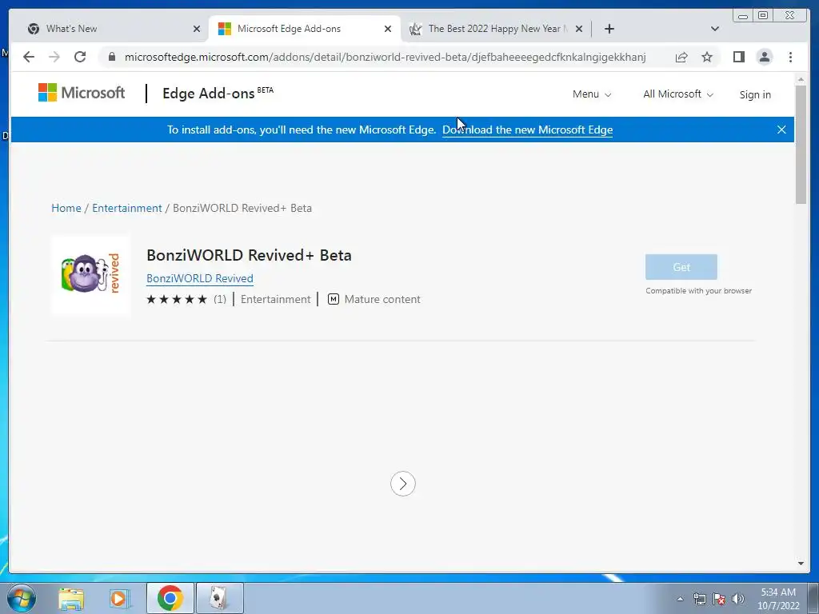This screenshot has width=819, height=614.
Task: Close the What's New tab
Action: [197, 29]
